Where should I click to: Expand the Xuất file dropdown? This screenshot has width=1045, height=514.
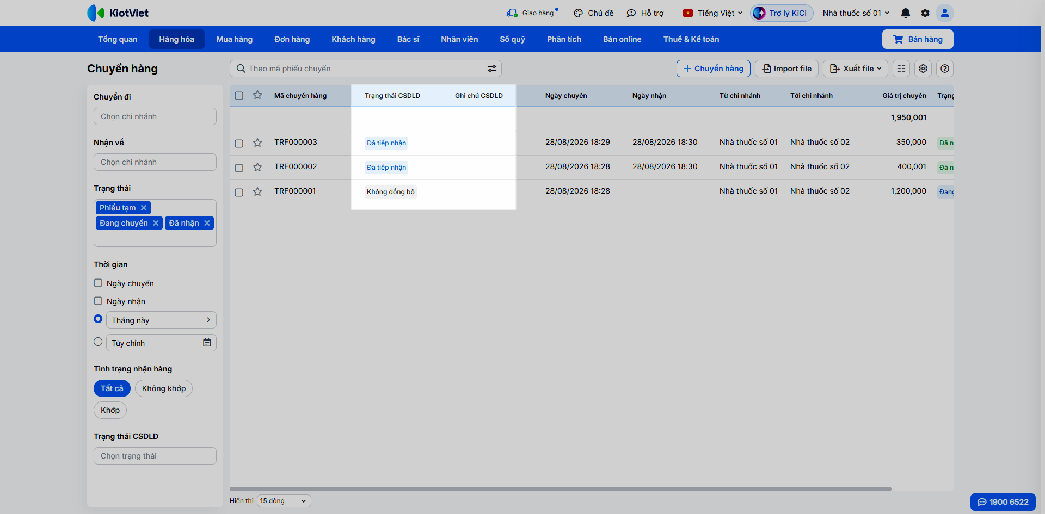(856, 69)
